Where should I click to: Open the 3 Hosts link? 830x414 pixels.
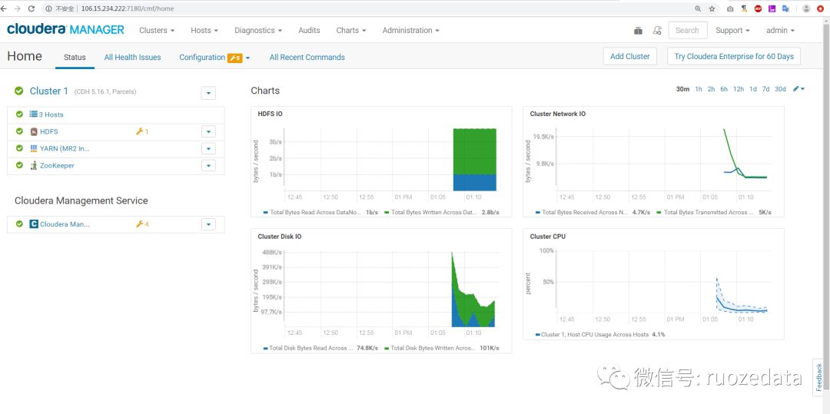point(51,114)
